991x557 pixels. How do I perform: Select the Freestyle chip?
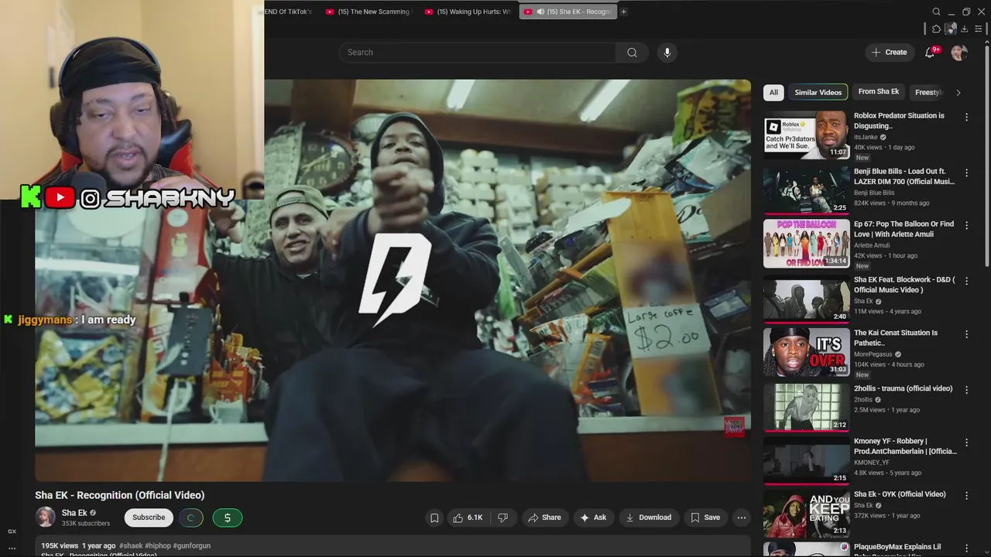coord(928,92)
